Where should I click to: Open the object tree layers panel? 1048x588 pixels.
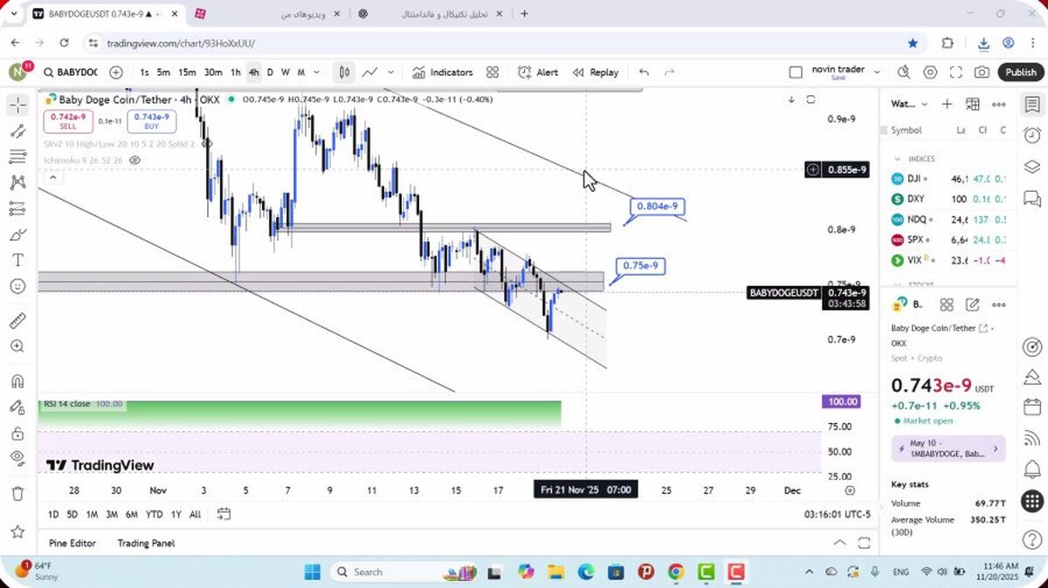[1032, 167]
